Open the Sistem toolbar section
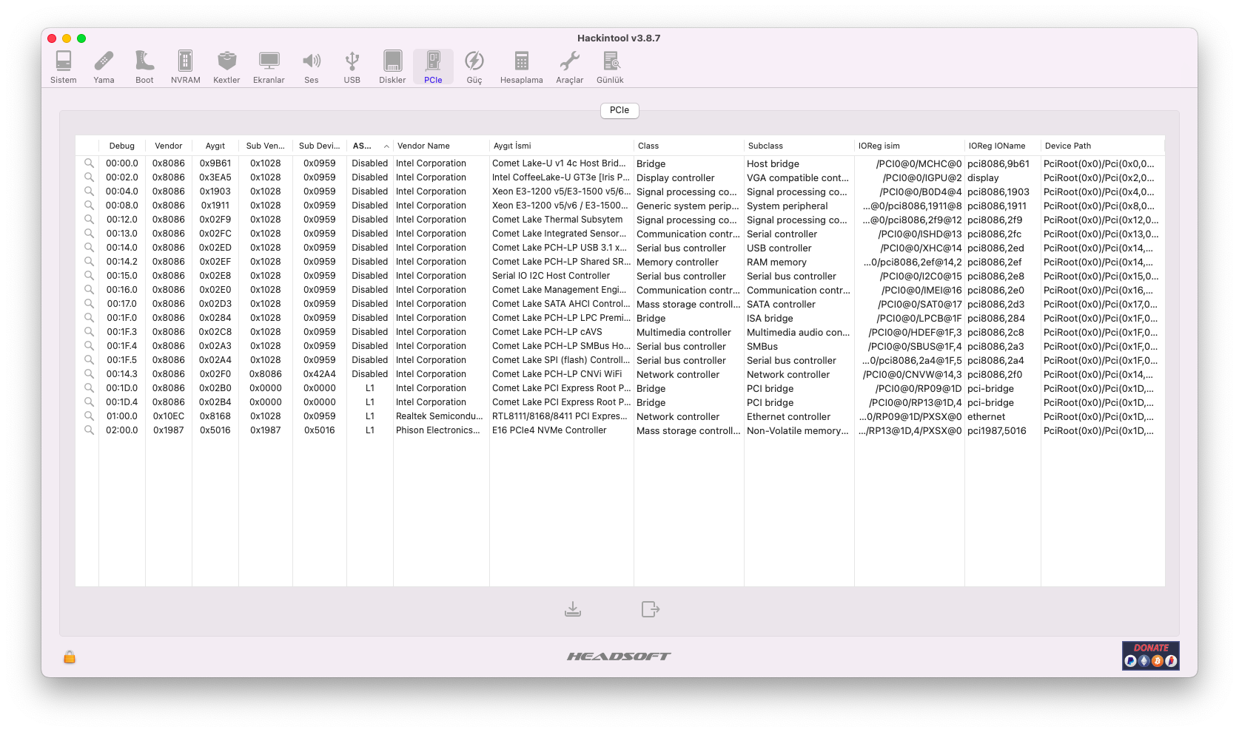Image resolution: width=1239 pixels, height=732 pixels. [64, 67]
